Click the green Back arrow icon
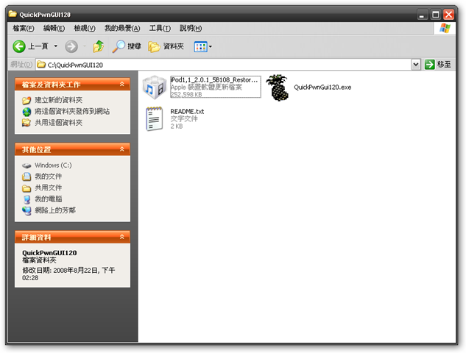Screen dimensions: 466x353 point(19,46)
